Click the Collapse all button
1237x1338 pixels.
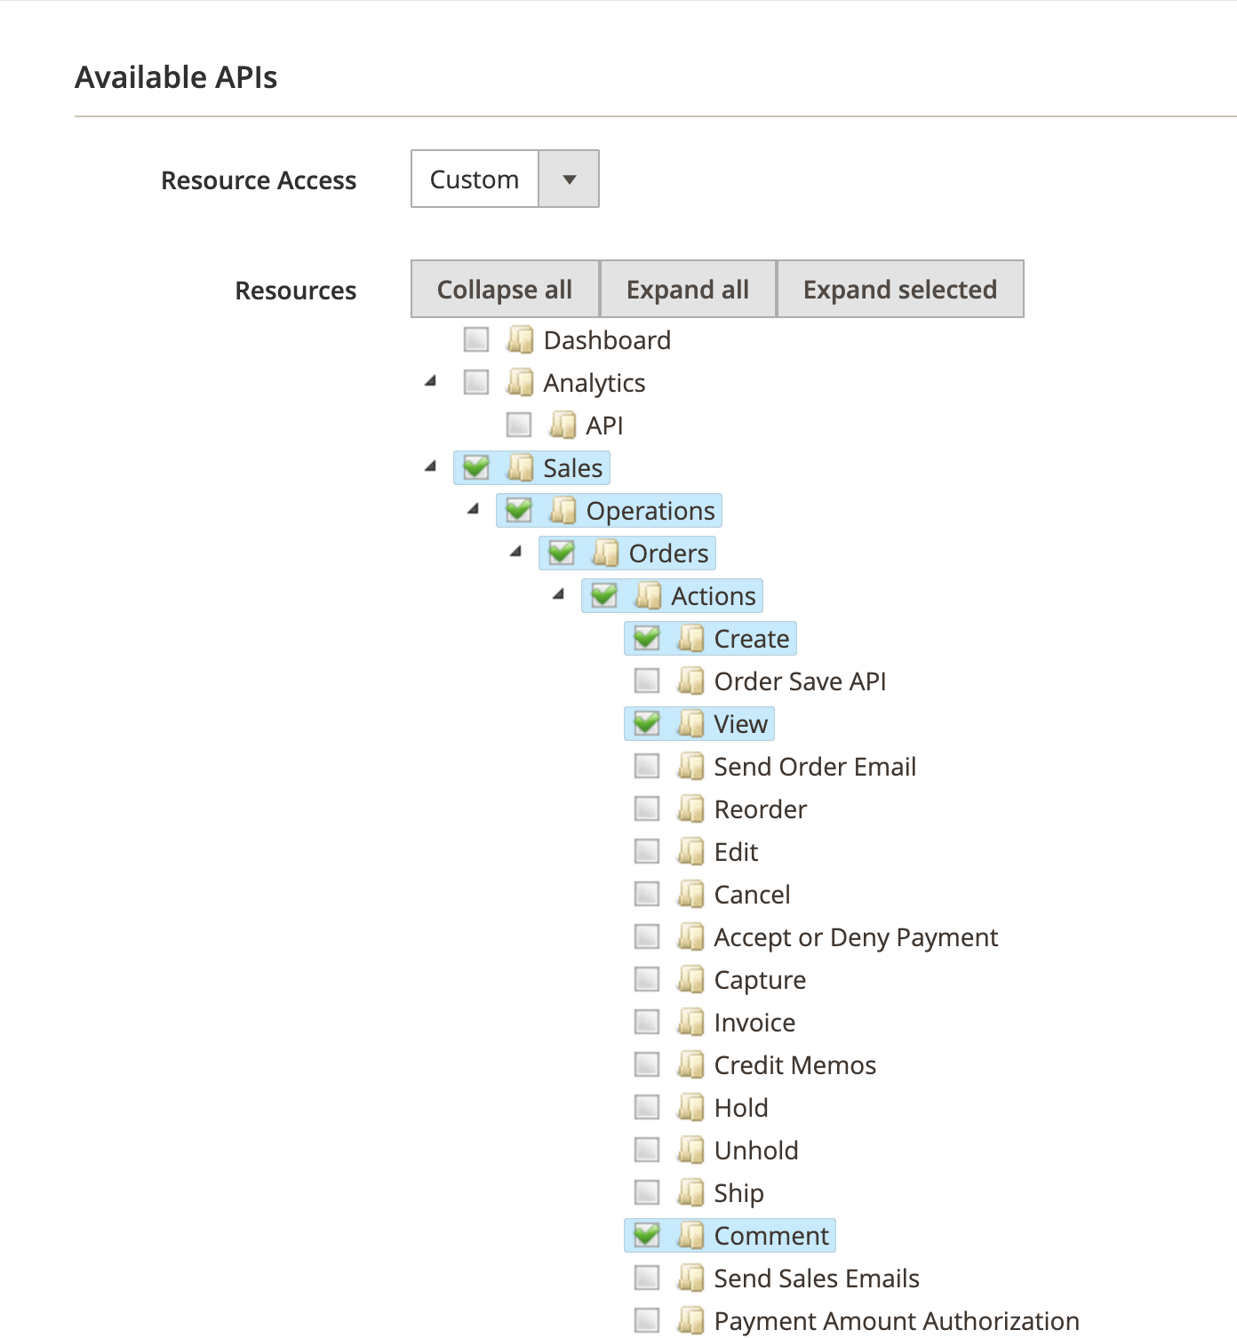pos(505,289)
